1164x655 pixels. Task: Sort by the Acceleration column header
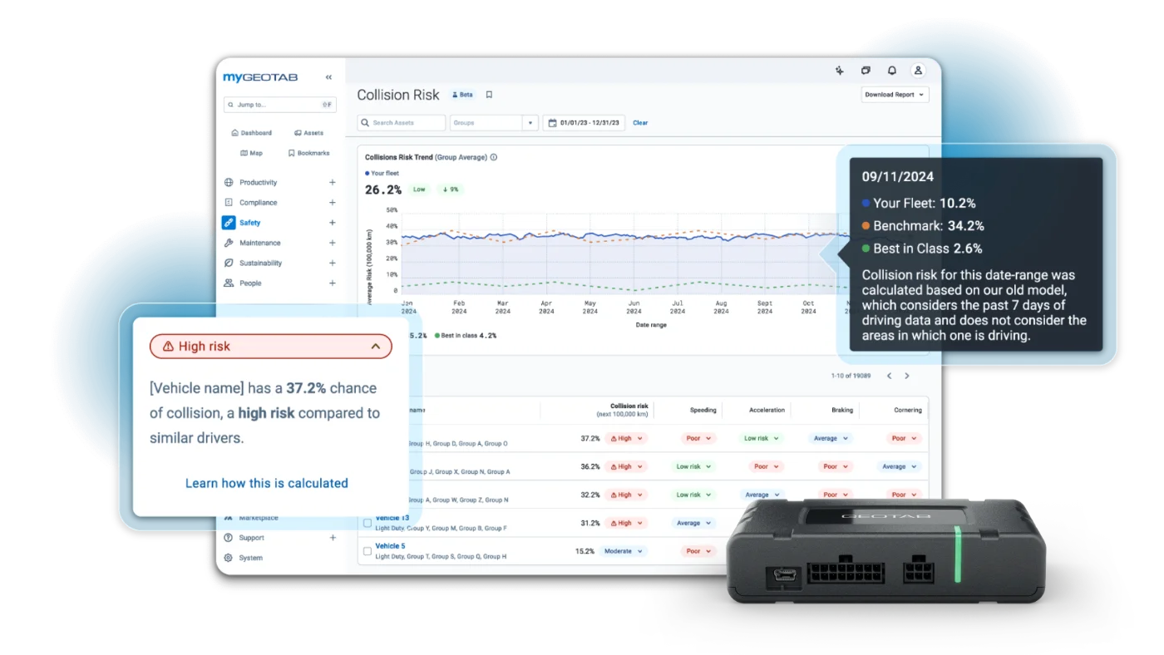pyautogui.click(x=767, y=410)
